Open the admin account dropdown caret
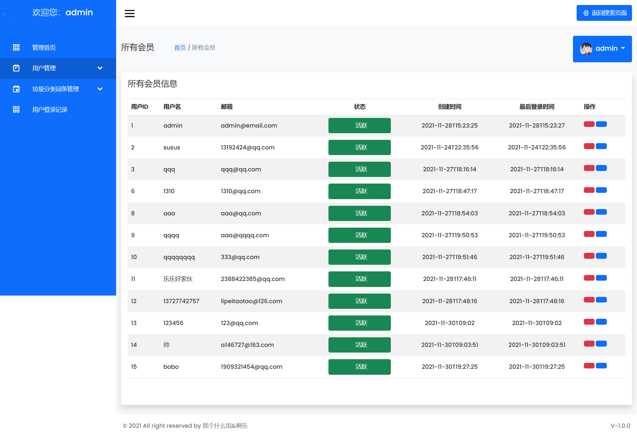 coord(623,48)
